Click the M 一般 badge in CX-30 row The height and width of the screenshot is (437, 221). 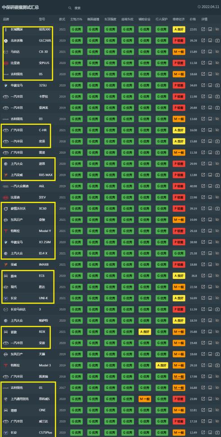click(179, 51)
